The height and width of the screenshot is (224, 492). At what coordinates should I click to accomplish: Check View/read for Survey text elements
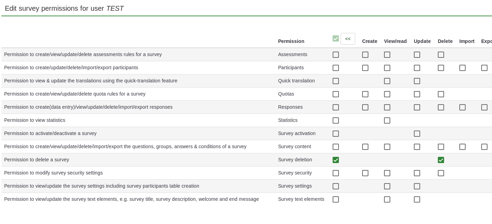[387, 199]
